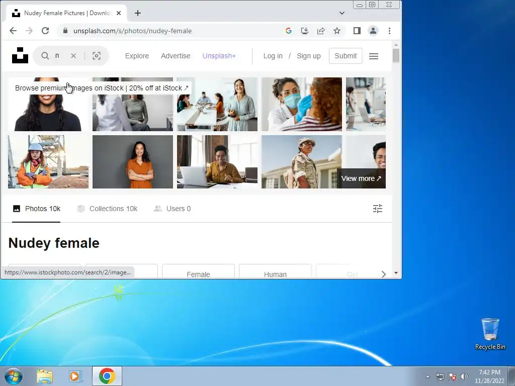Click the Chrome taskbar icon
This screenshot has height=386, width=515.
point(107,376)
